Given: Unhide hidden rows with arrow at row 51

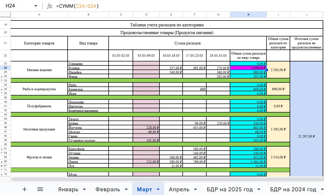Looking at the screenshot, I should pos(2,149).
